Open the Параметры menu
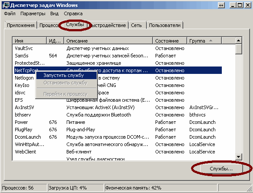Image resolution: width=253 pixels, height=193 pixels. [x=33, y=13]
